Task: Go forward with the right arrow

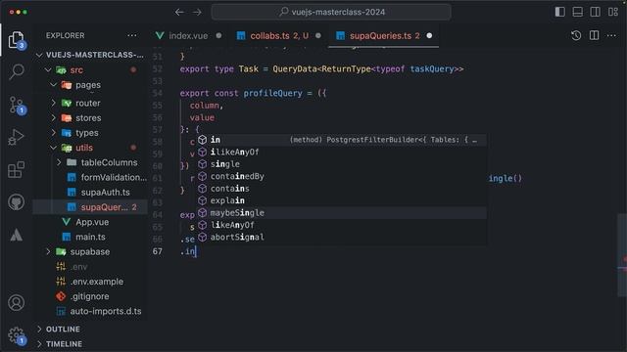Action: tap(197, 13)
